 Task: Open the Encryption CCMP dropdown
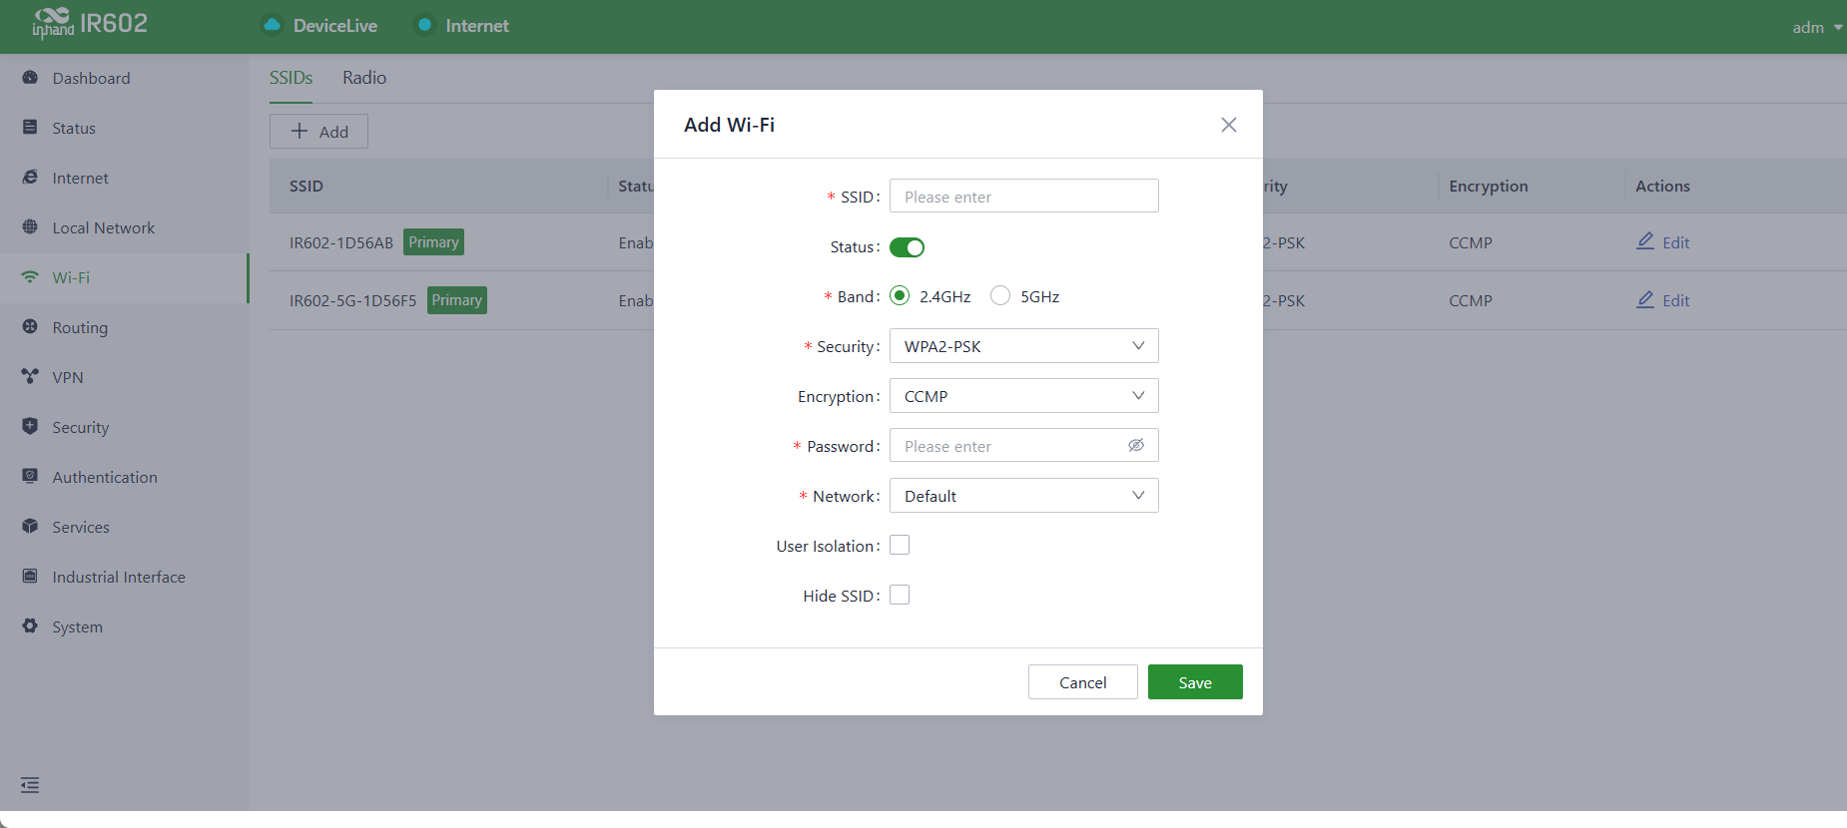[1024, 396]
